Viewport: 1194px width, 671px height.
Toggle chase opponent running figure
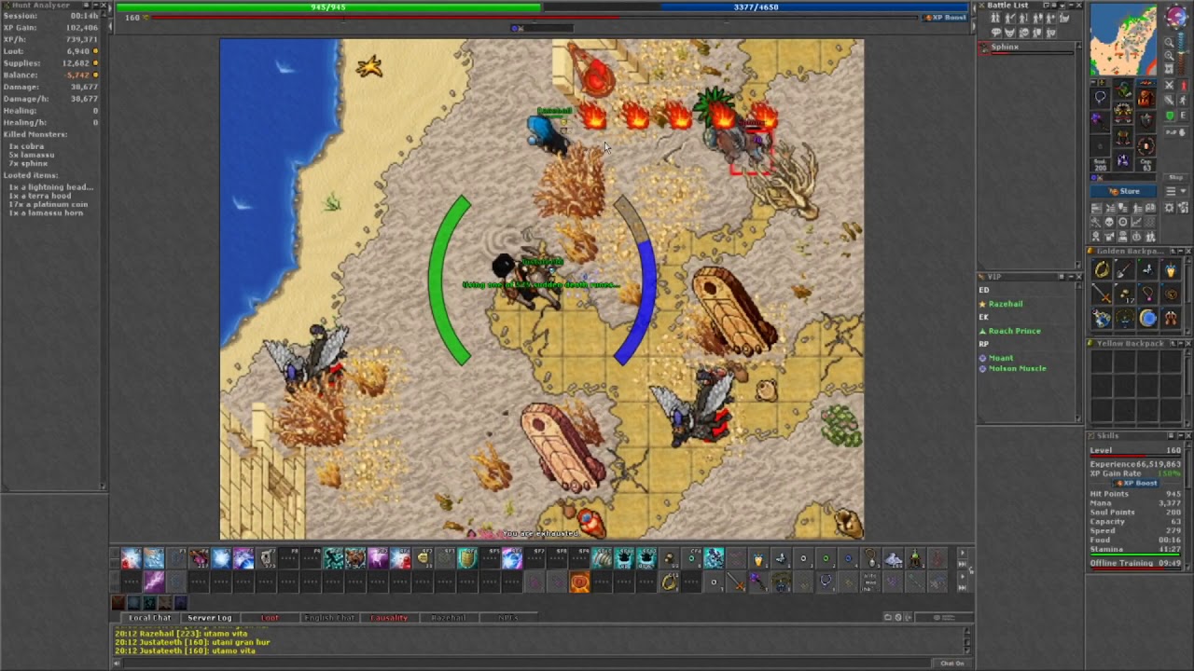(x=1184, y=101)
